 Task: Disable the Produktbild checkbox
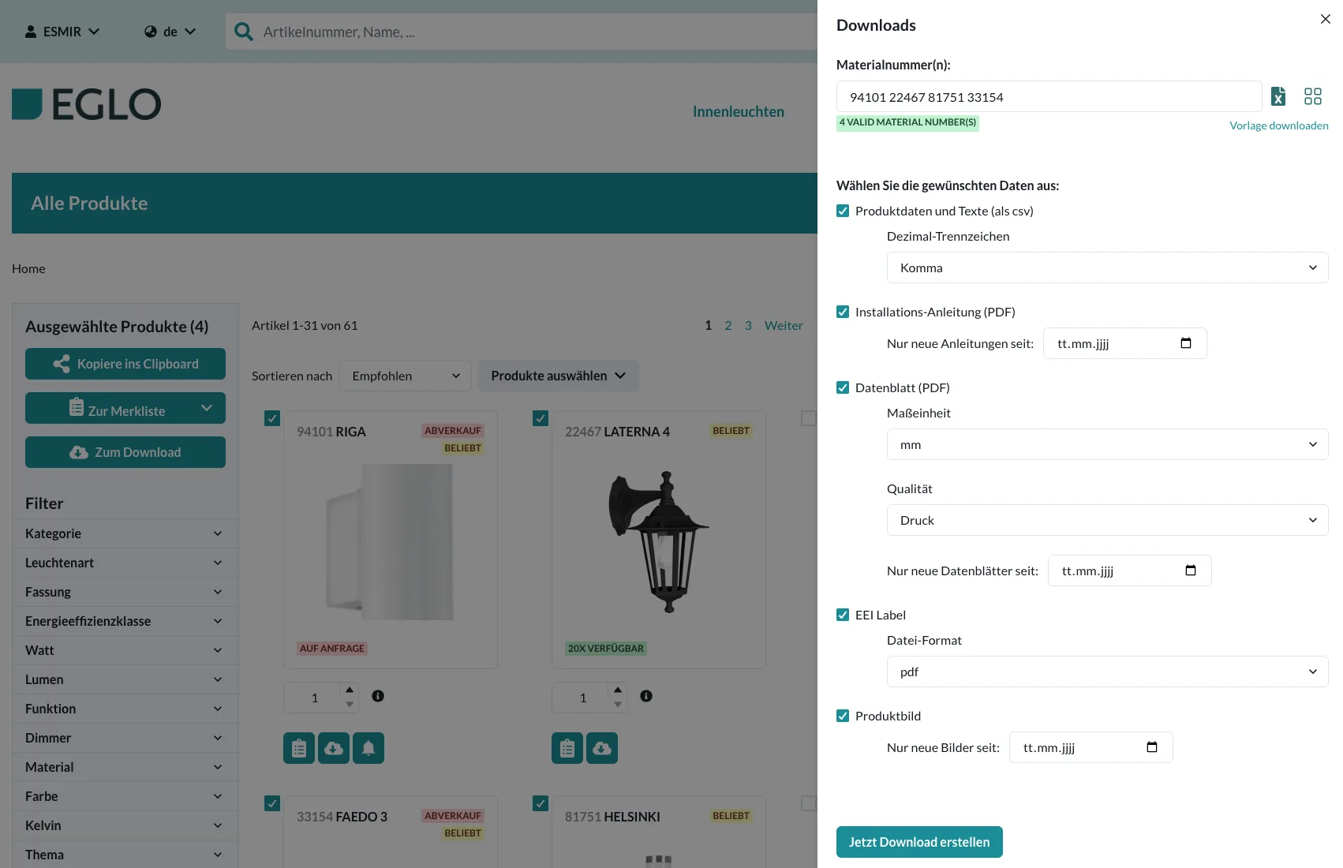[843, 716]
